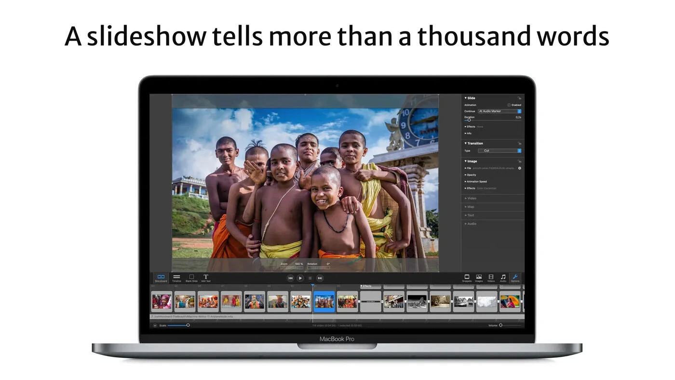Insert a Blank Slide

[191, 278]
